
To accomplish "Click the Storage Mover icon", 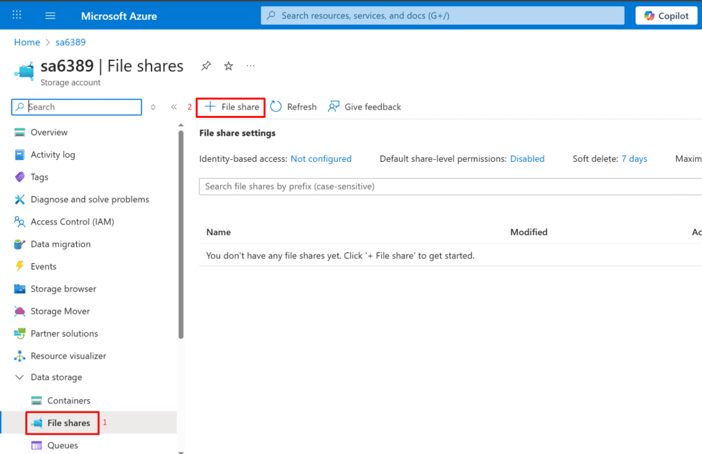I will point(19,311).
